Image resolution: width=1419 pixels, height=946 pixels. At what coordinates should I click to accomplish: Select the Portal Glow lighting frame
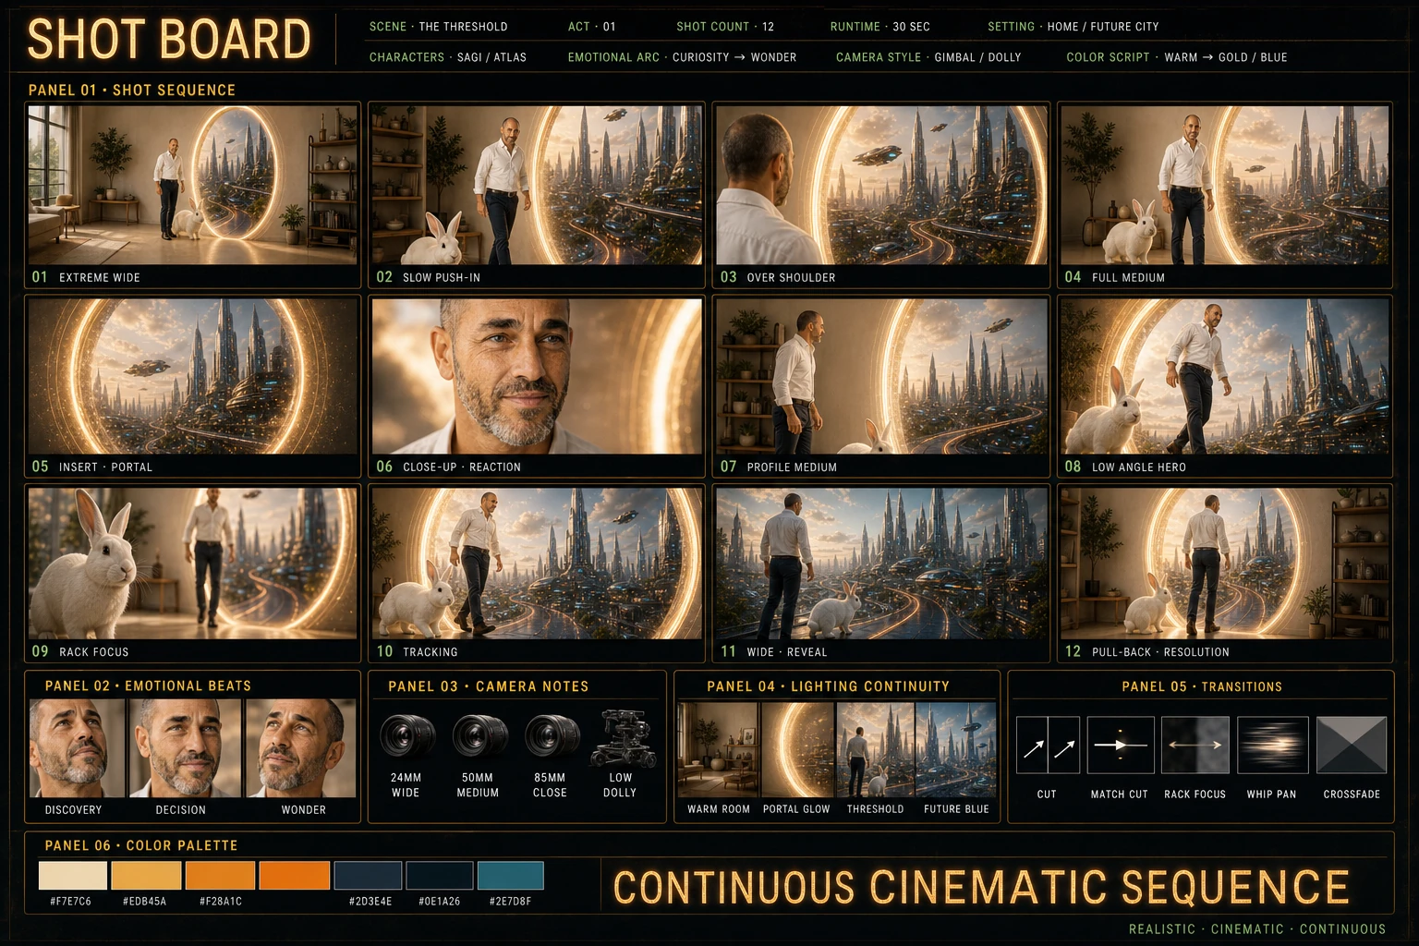click(x=797, y=750)
